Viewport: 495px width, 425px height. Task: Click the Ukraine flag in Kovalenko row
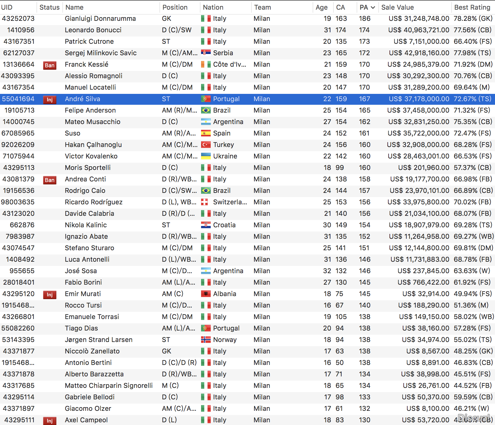pos(206,156)
